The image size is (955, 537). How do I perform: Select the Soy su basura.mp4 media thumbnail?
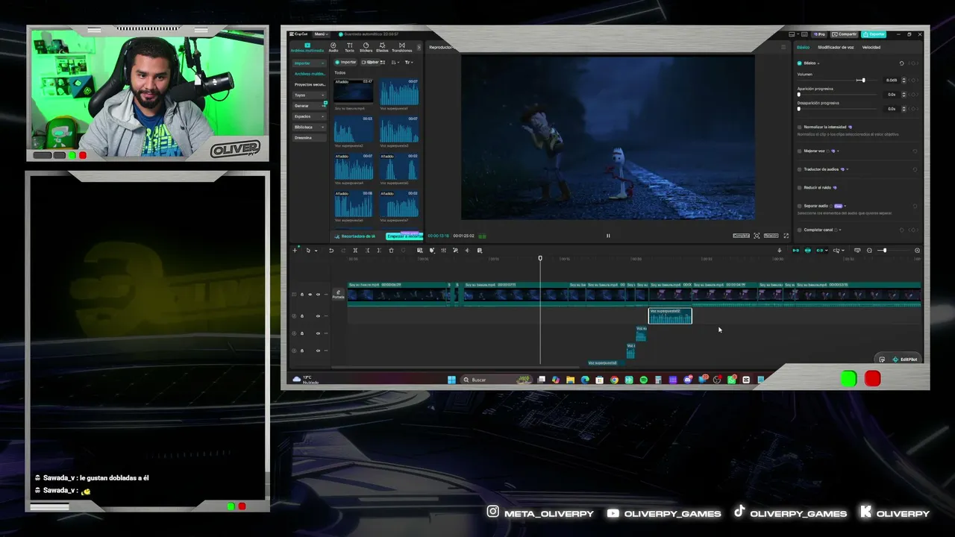point(354,92)
